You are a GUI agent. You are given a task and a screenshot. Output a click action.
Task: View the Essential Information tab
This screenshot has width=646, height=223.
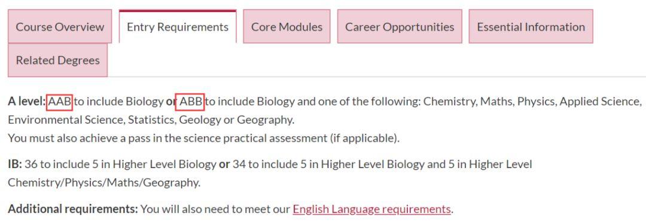point(531,26)
